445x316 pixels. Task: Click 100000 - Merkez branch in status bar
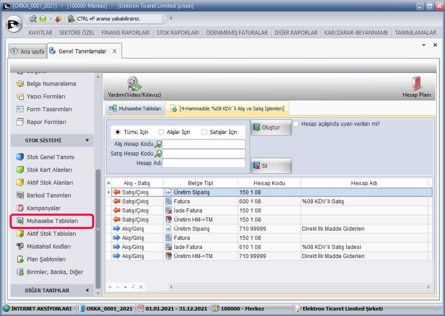coord(239,308)
